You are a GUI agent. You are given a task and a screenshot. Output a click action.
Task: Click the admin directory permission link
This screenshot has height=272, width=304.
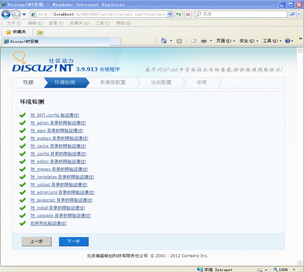tap(58, 123)
